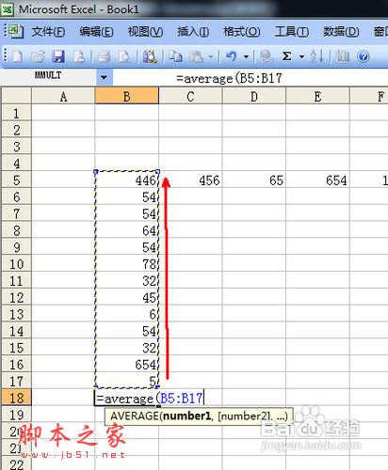Open the 数据(D) menu
The width and height of the screenshot is (388, 470).
point(341,32)
